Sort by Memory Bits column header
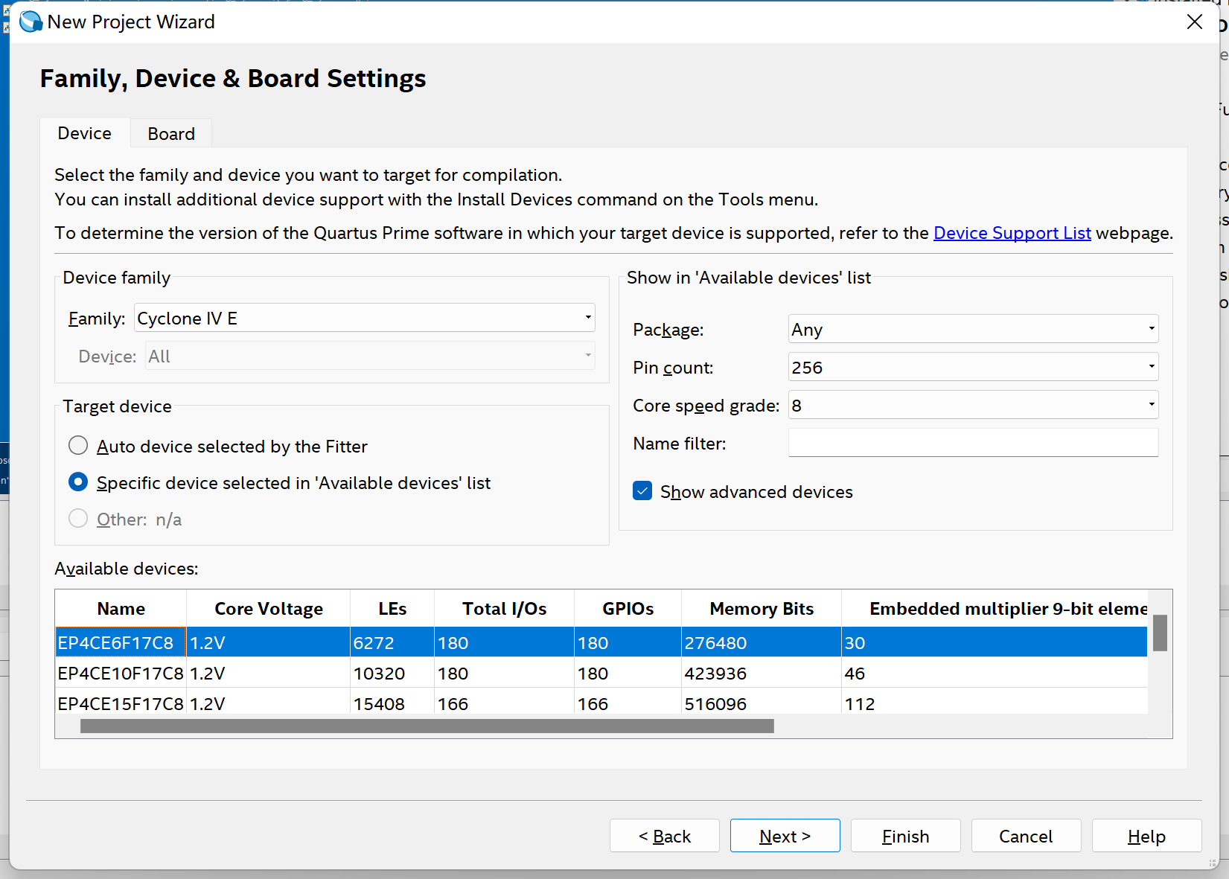 [762, 609]
